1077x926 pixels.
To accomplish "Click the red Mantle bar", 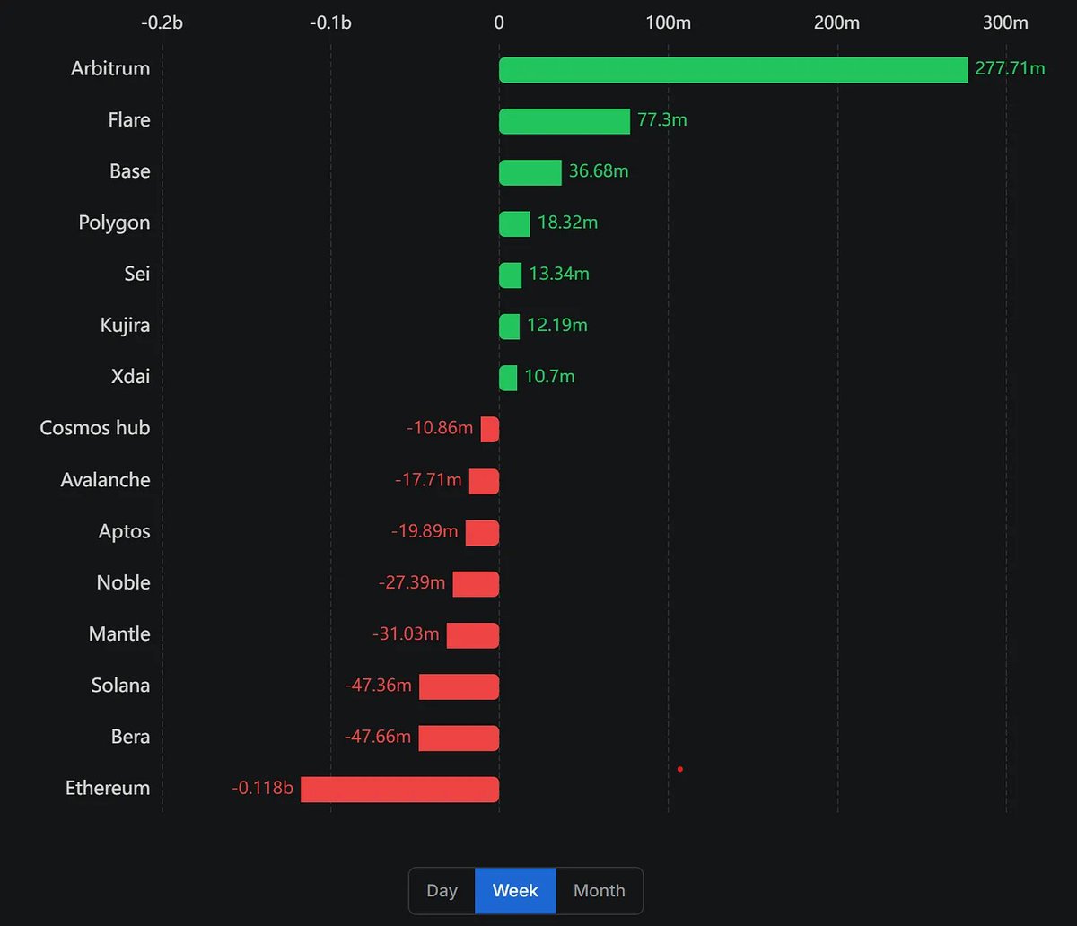I will (x=473, y=635).
